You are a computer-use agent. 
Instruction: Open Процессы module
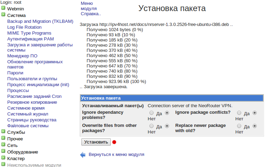[x=18, y=91]
